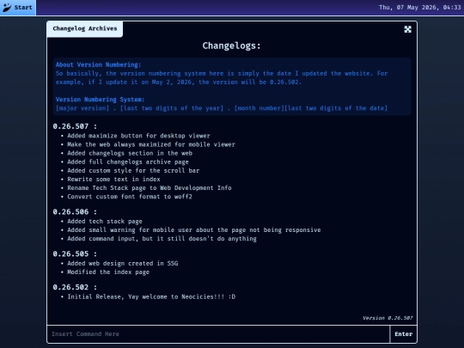The height and width of the screenshot is (348, 464).
Task: Click 'Rewrite some text in index'
Action: [x=113, y=179]
